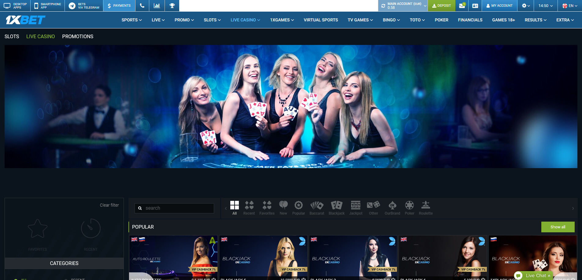Toggle the Favorites games filter
Viewport: 582px width, 280px height.
(x=267, y=208)
